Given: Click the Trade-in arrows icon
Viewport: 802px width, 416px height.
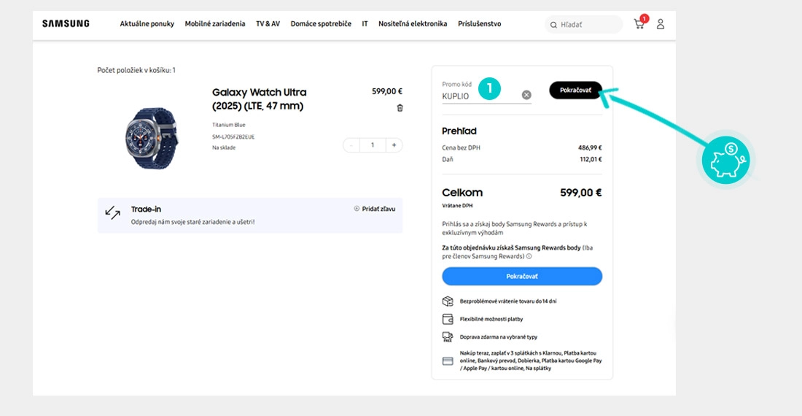Looking at the screenshot, I should (112, 212).
